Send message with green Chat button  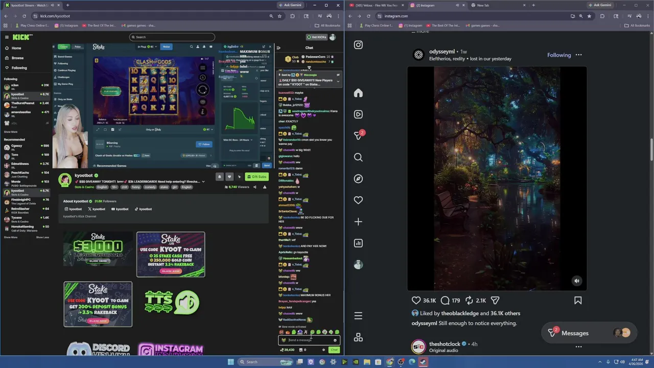point(334,350)
